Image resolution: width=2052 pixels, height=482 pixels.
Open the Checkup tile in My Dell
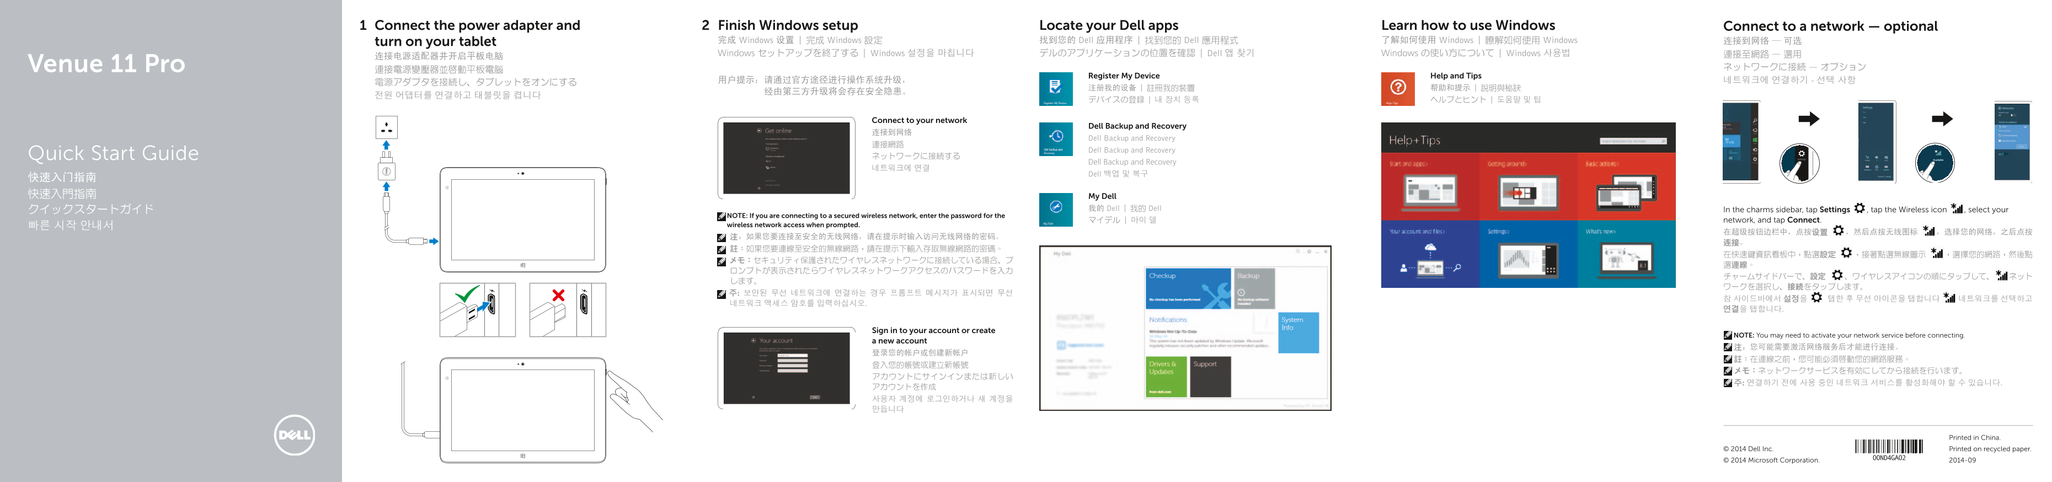[x=1188, y=288]
